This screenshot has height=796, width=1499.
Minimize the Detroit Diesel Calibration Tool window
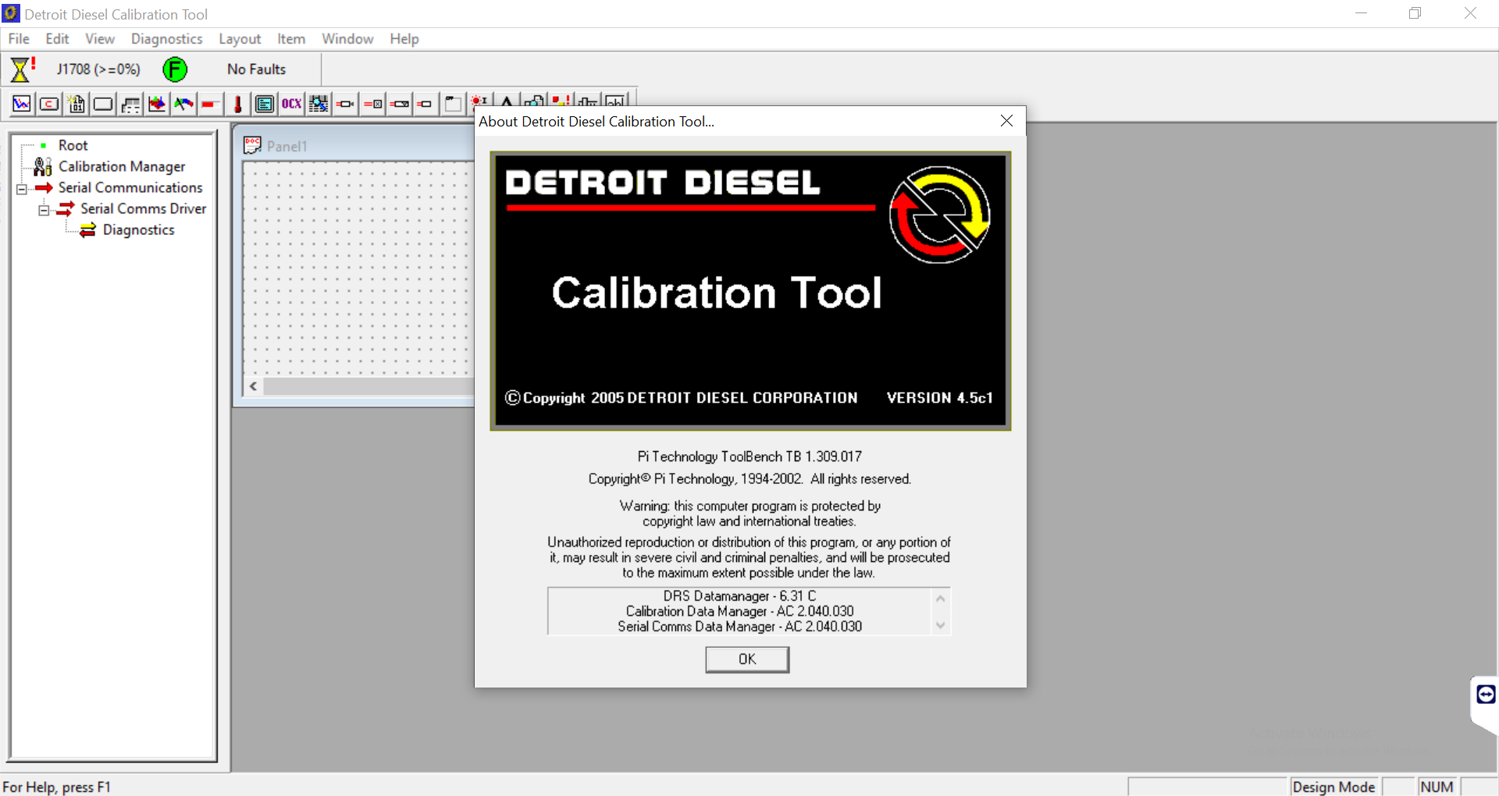coord(1361,13)
